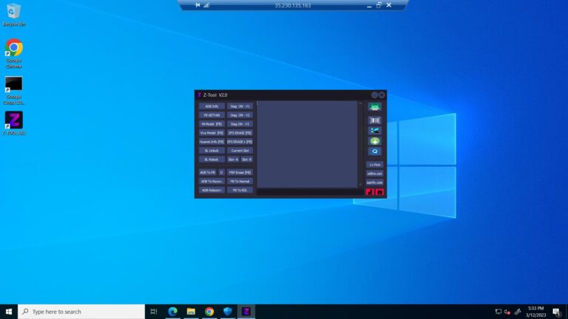This screenshot has width=568, height=319.
Task: Click the network icon in system tray
Action: click(498, 312)
